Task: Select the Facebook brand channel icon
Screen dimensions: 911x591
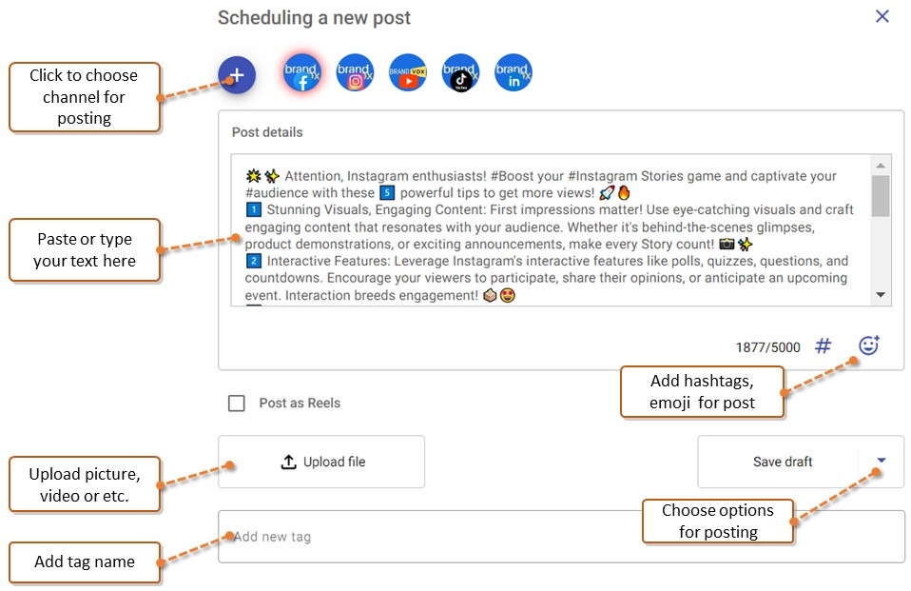Action: click(x=302, y=73)
